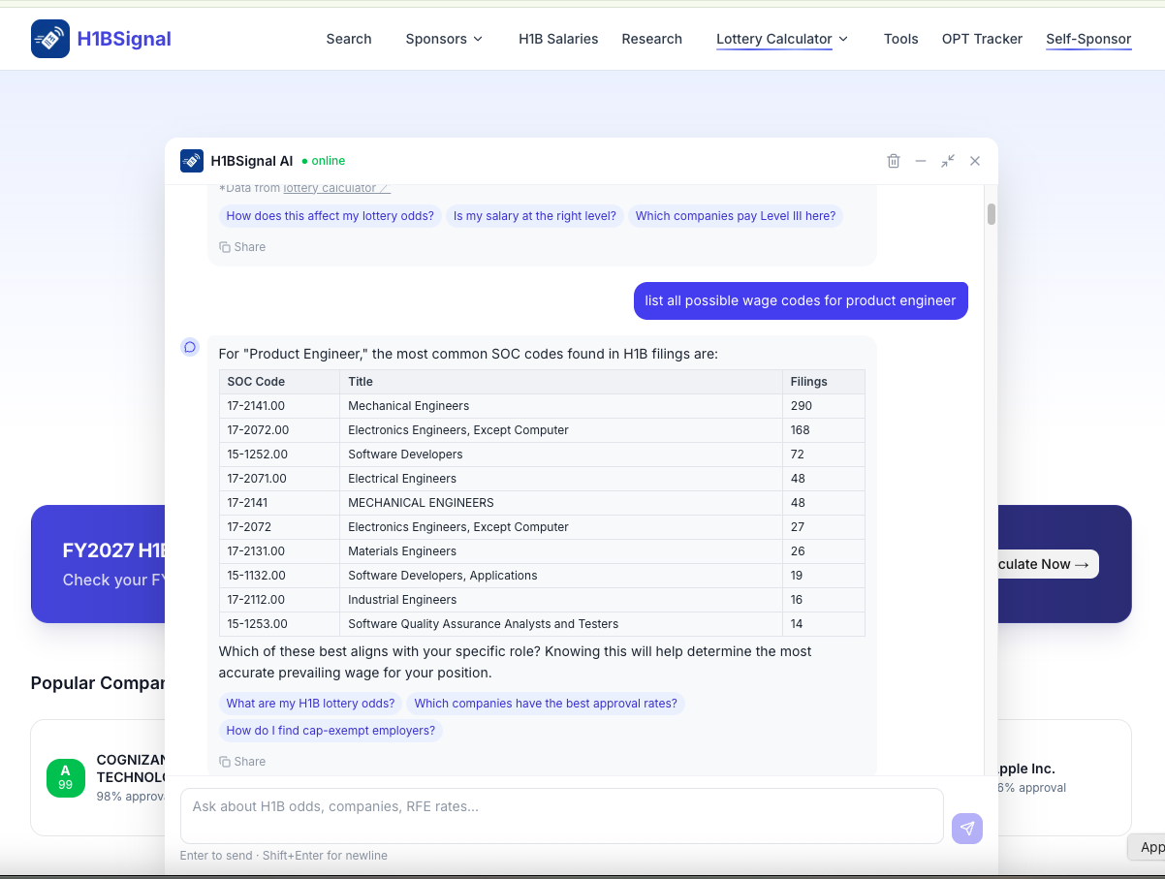Click the H1BSignal AI chat logo icon
Screen dimensions: 1165x879
click(192, 161)
